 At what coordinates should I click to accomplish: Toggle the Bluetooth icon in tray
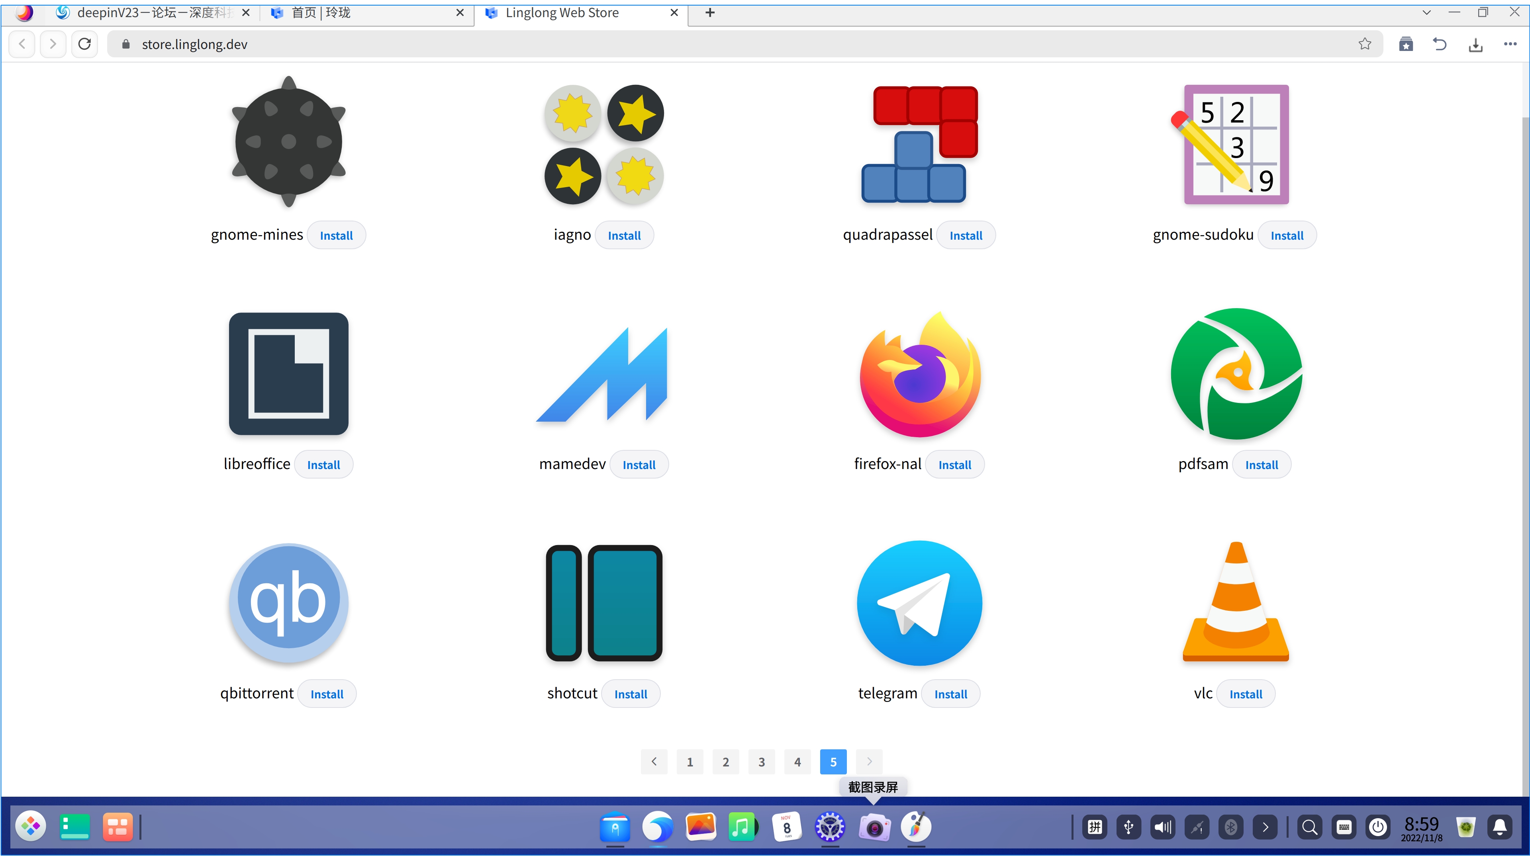(1231, 827)
